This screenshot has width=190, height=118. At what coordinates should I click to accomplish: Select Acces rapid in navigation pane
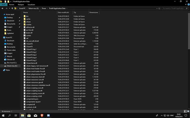coord(10,15)
